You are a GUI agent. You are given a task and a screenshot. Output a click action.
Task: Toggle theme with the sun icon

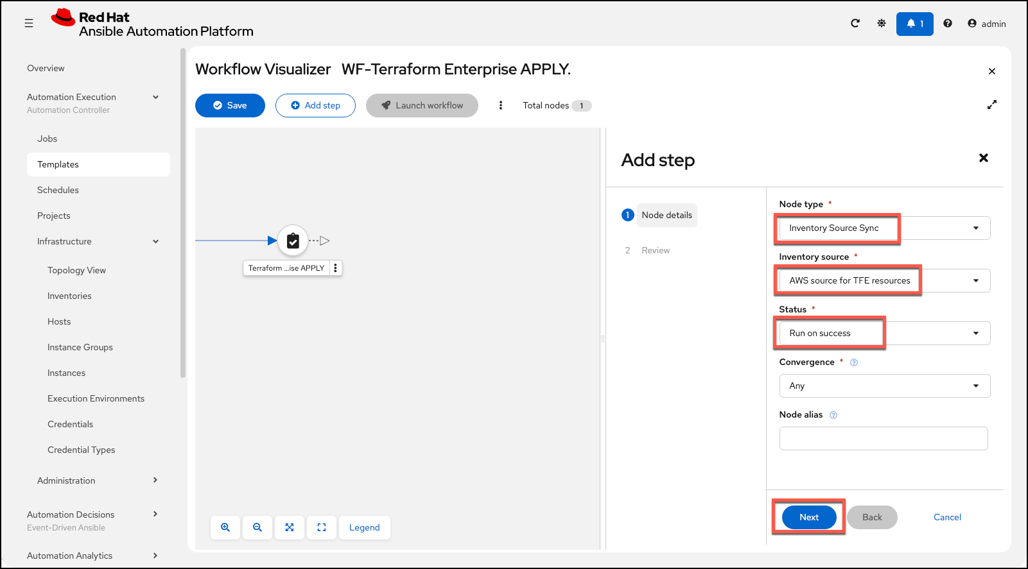click(882, 23)
